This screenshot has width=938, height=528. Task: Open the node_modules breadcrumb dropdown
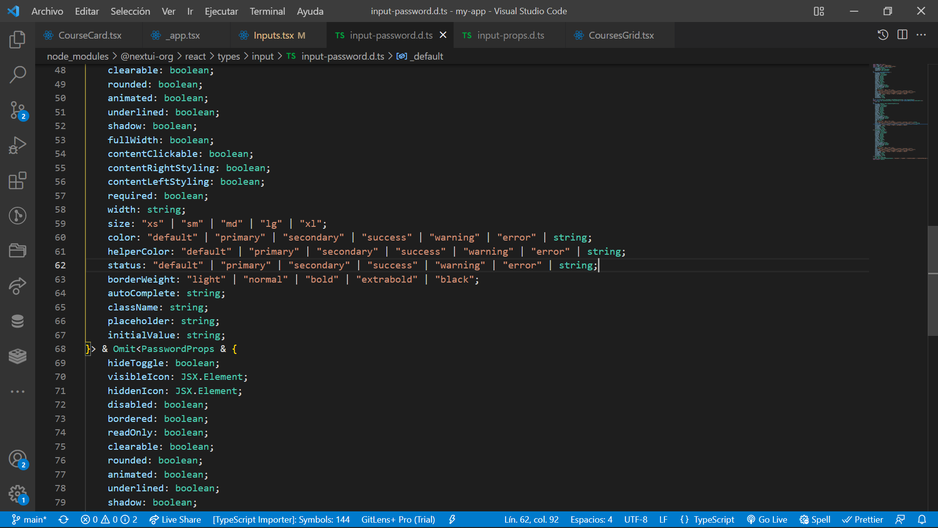[x=77, y=56]
